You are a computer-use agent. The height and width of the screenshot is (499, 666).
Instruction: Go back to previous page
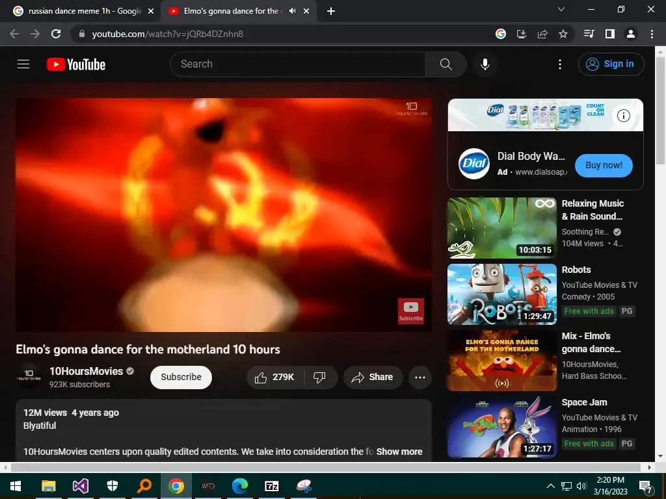[14, 34]
